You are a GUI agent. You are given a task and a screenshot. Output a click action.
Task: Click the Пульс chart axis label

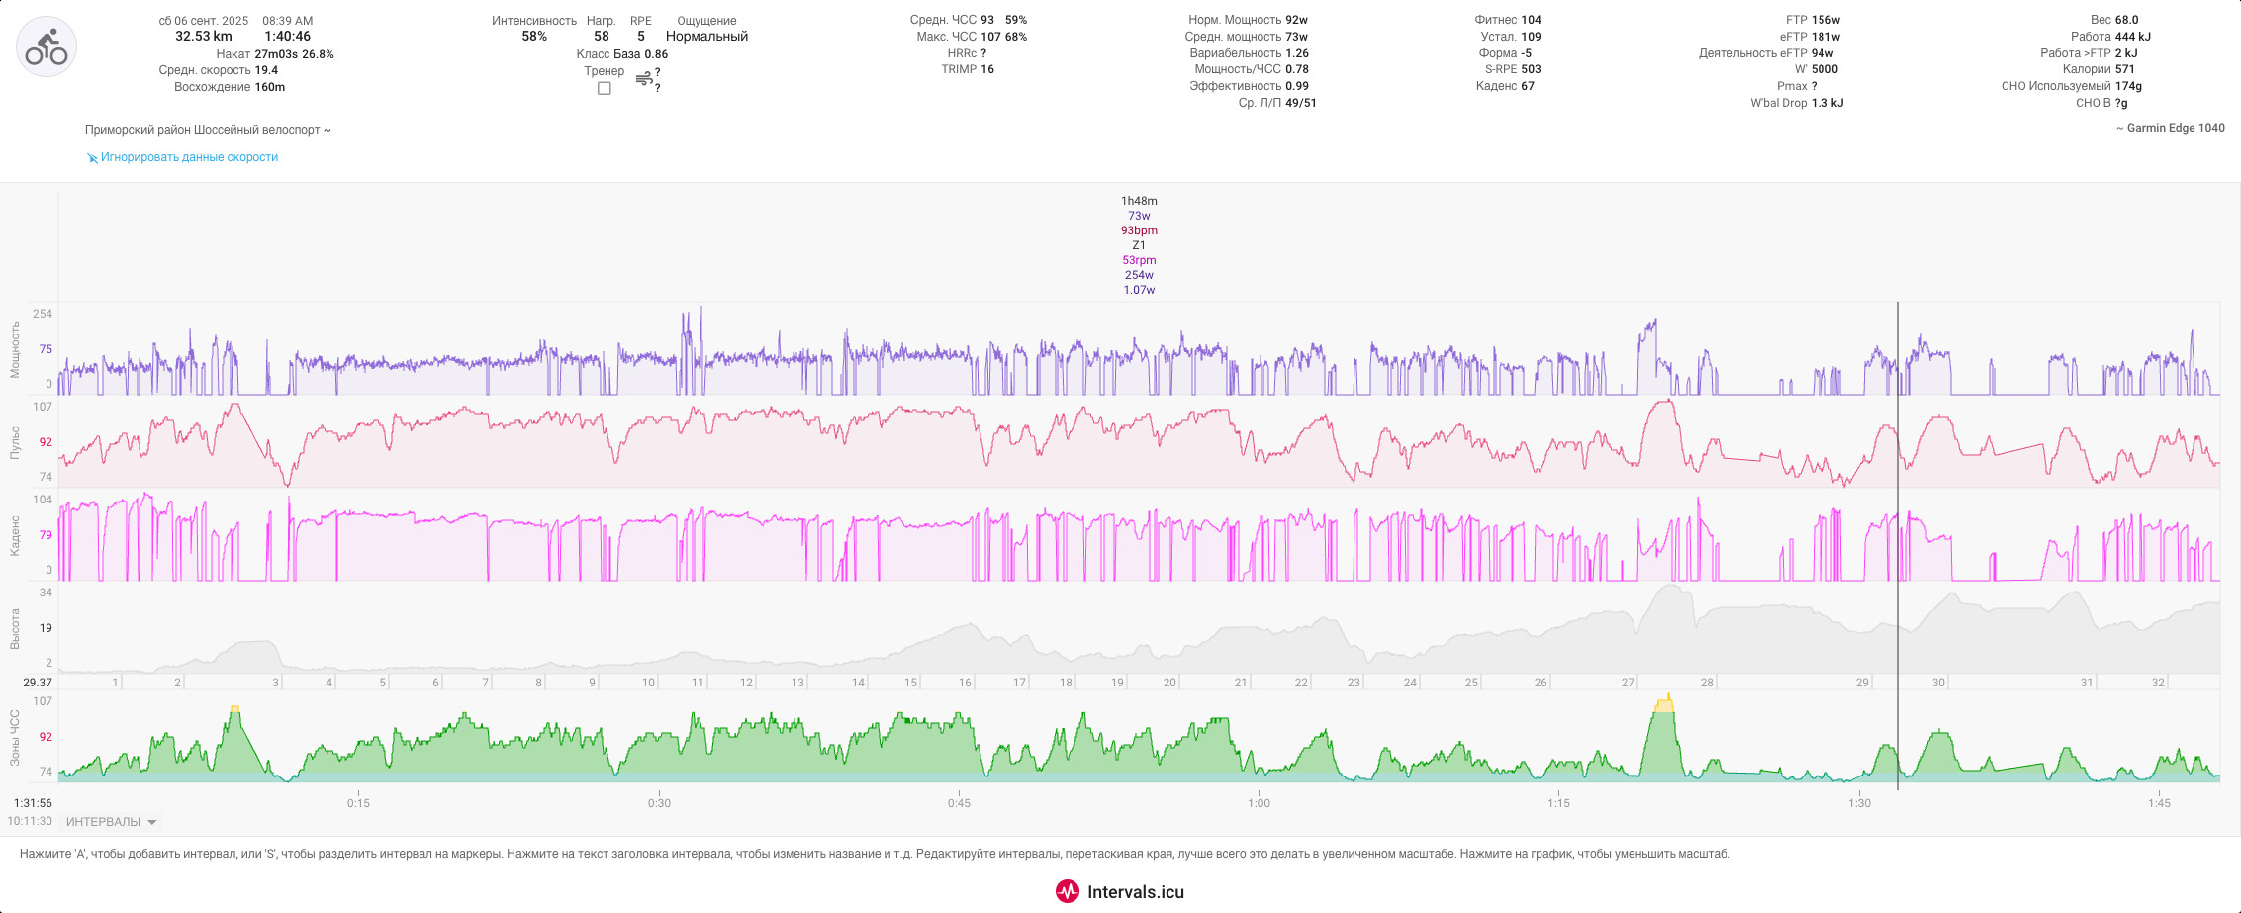click(x=15, y=442)
